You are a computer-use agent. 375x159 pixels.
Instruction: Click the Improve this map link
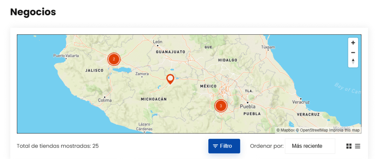(x=344, y=130)
